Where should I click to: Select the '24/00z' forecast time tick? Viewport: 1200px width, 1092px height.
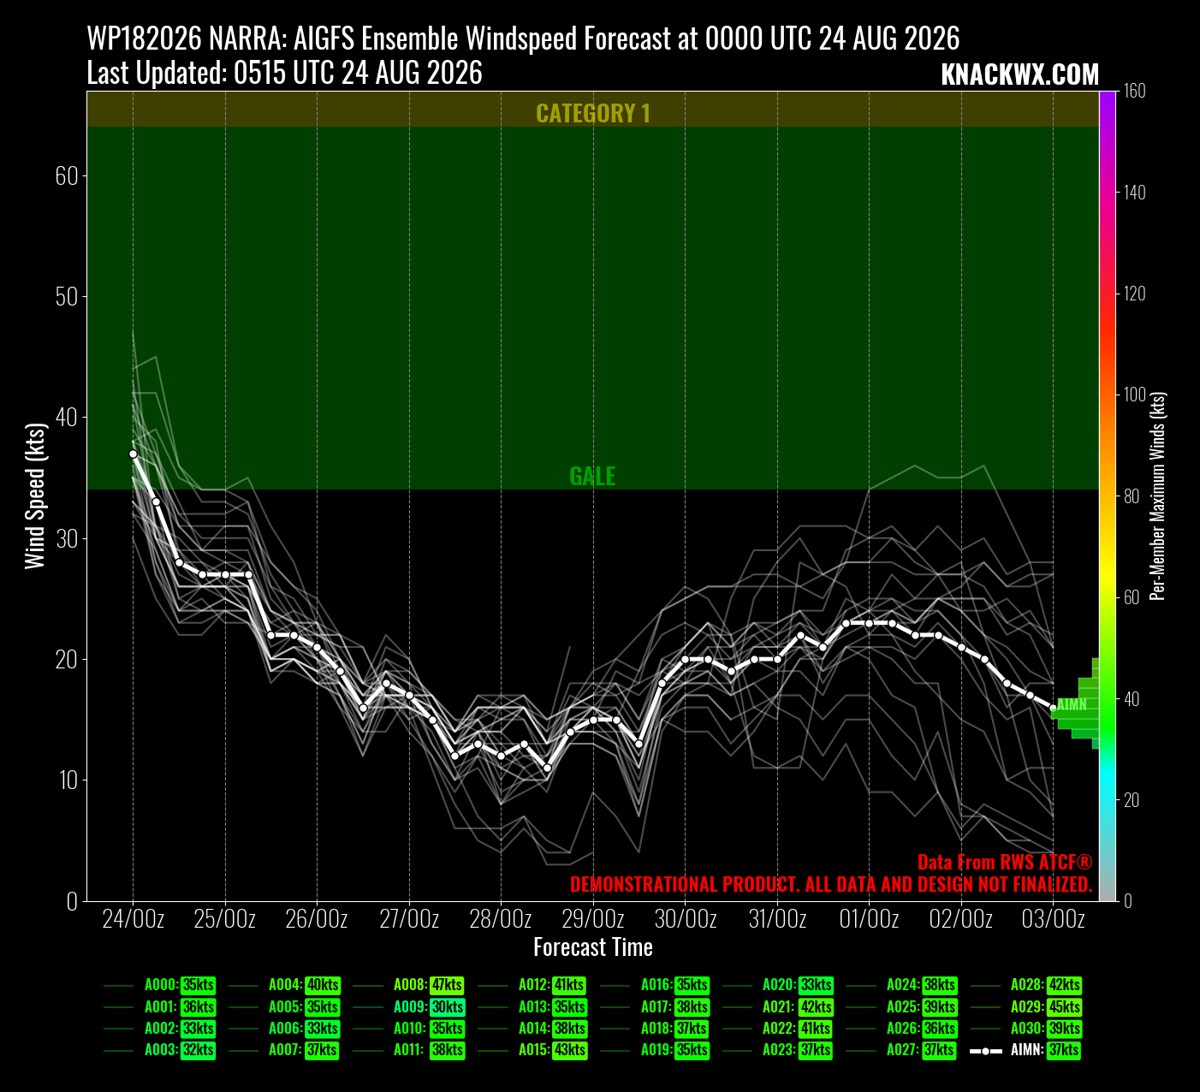134,920
